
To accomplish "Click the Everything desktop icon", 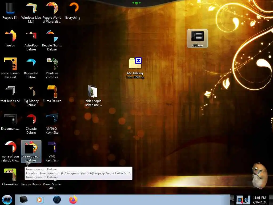I will (73, 11).
